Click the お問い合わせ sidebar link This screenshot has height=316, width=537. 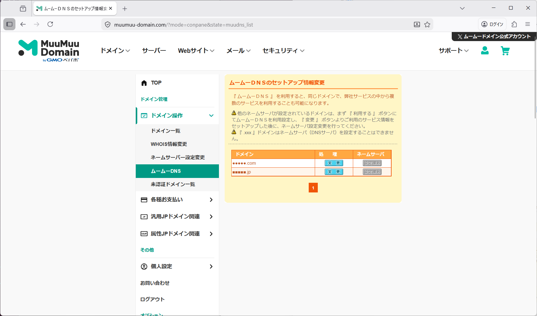click(x=155, y=283)
